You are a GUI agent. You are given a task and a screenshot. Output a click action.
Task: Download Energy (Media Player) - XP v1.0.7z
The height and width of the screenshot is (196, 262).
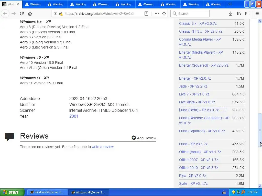tap(201, 55)
